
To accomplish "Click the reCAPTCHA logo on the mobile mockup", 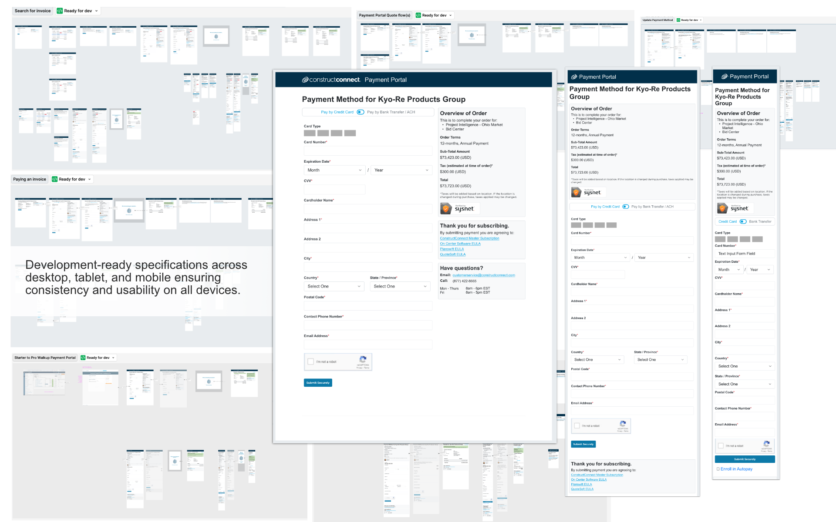I will click(x=766, y=445).
